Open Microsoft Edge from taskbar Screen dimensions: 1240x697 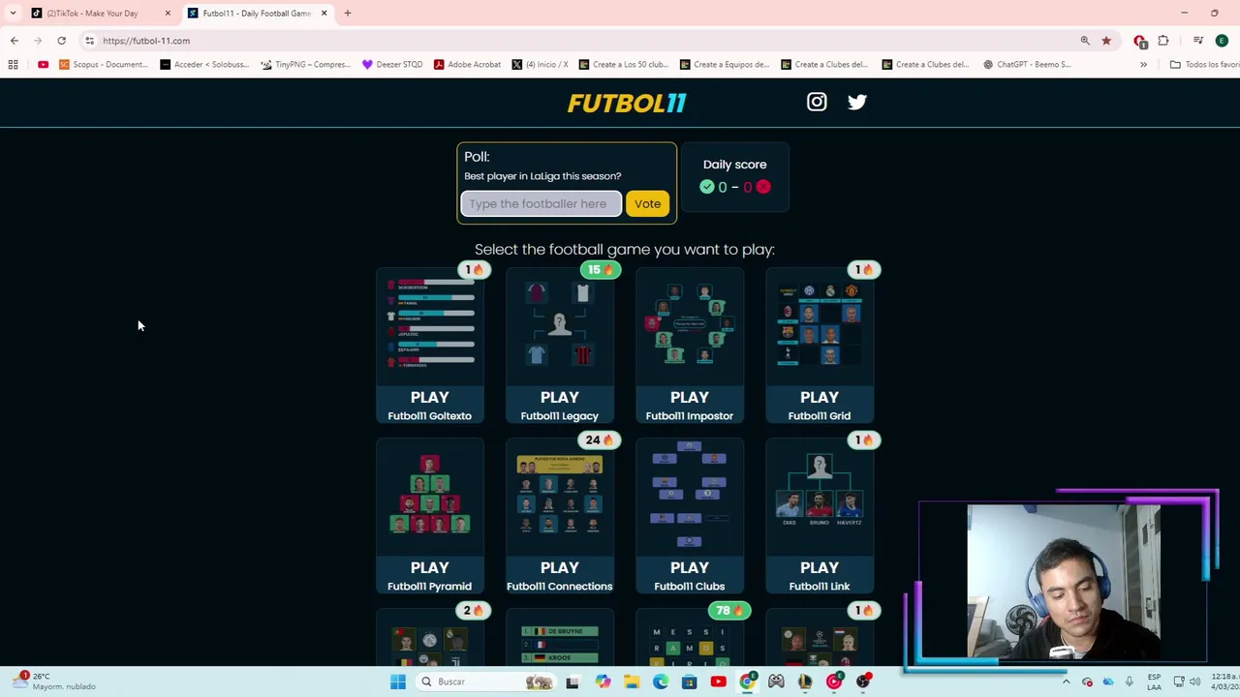661,682
